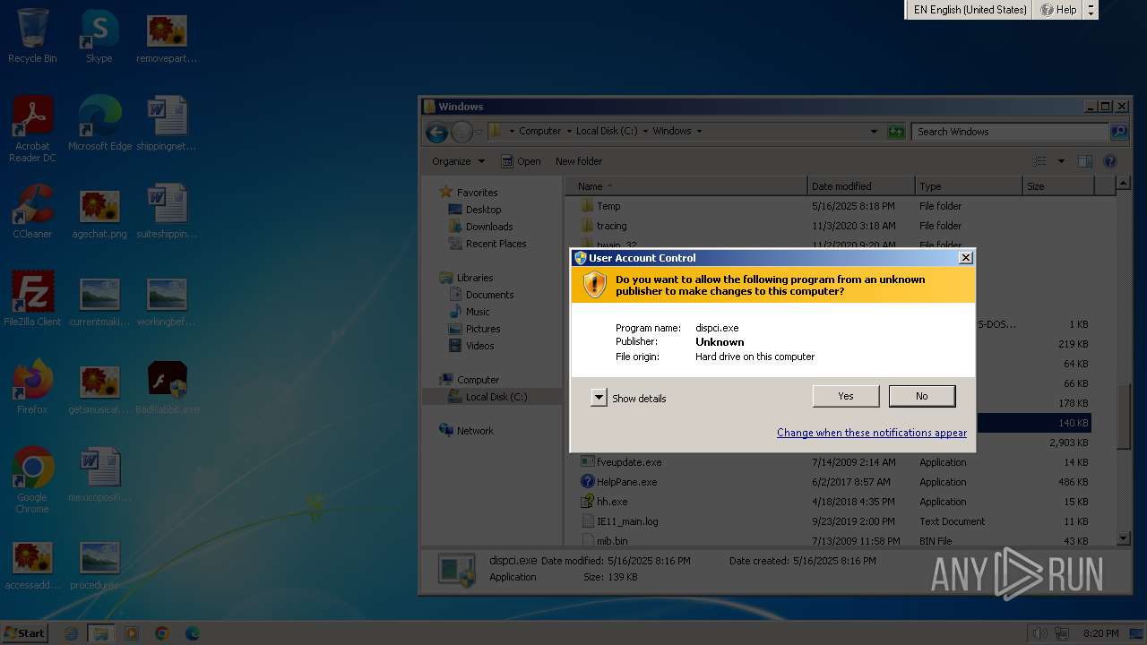The image size is (1147, 645).
Task: Click No in the User Account Control prompt
Action: 922,396
